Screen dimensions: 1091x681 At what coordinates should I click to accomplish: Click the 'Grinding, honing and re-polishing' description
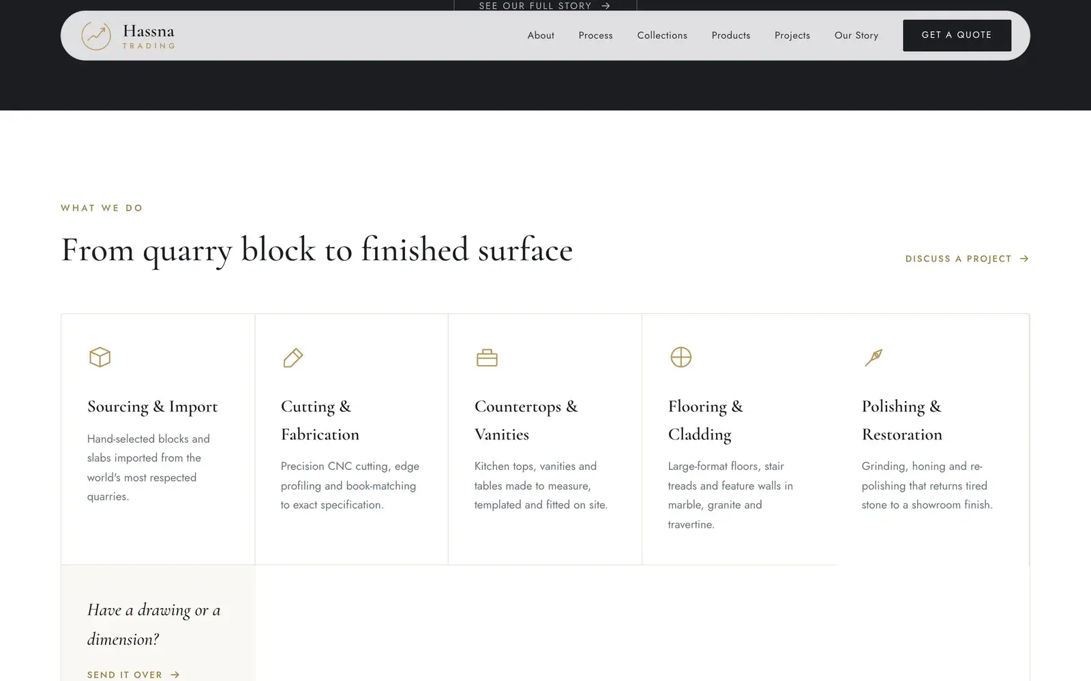click(x=927, y=486)
